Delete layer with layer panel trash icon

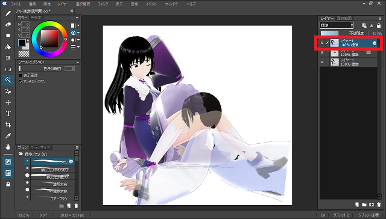[379, 205]
